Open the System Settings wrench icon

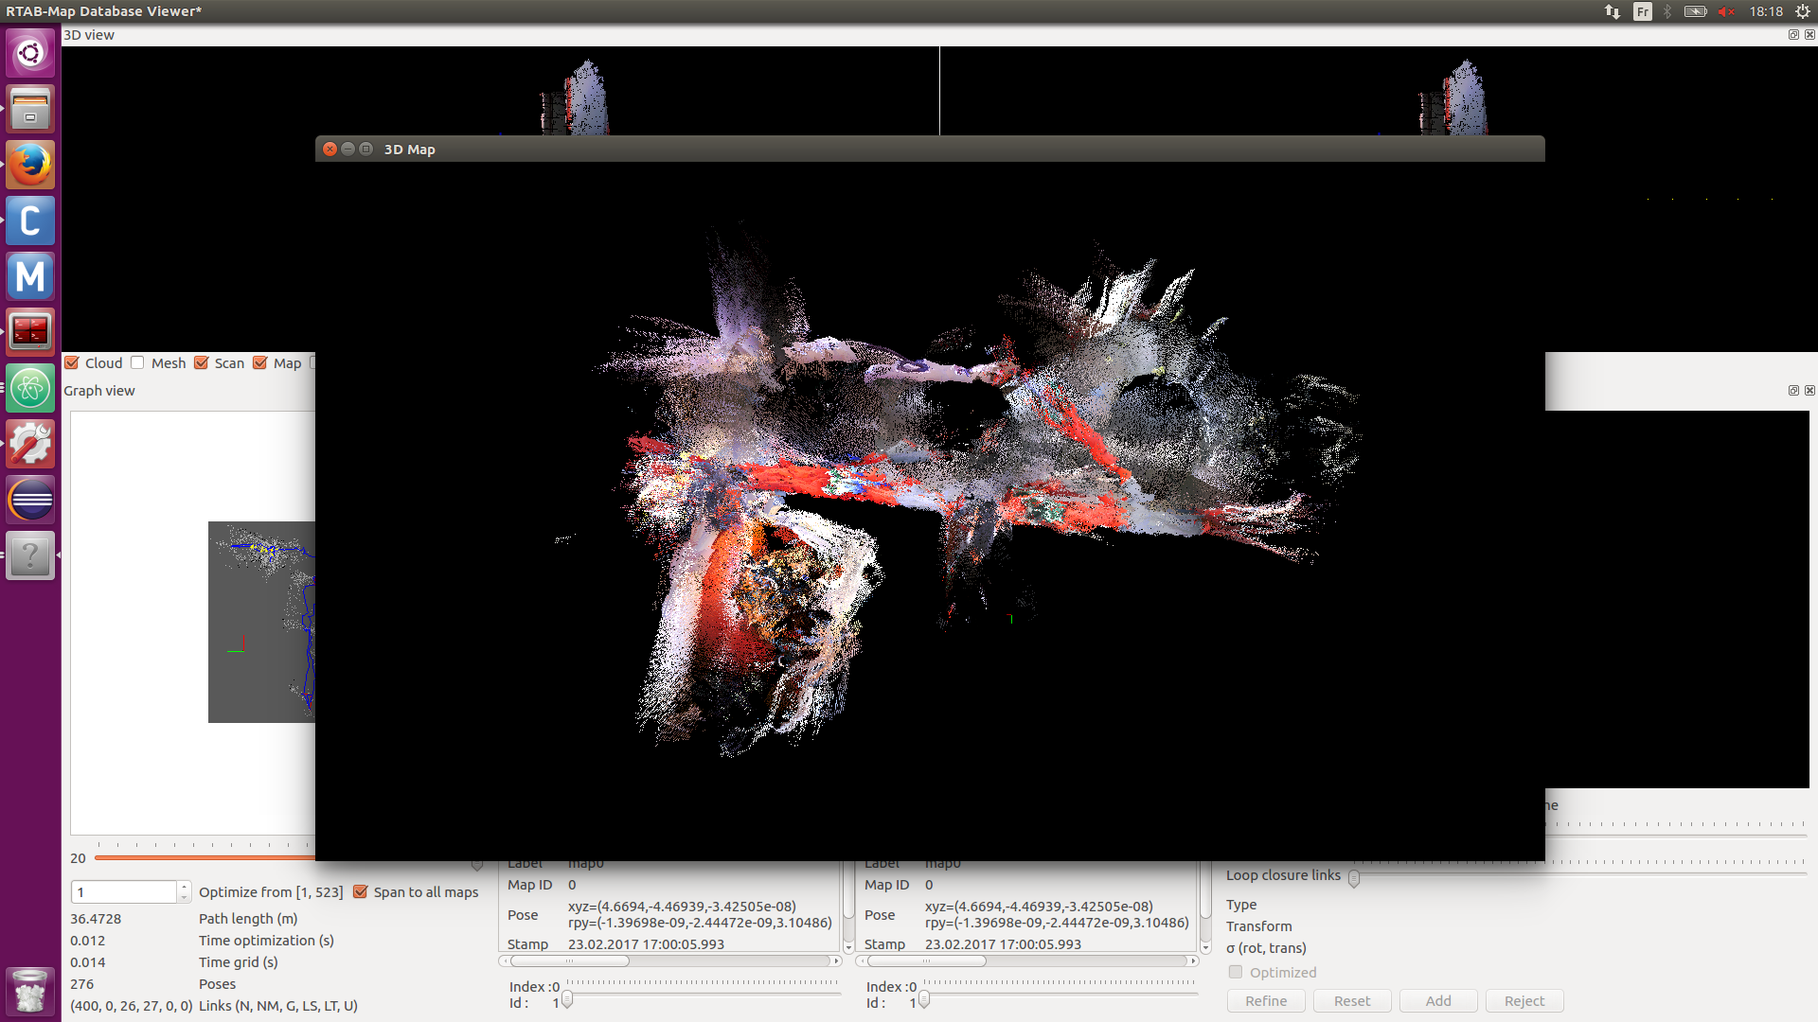click(30, 444)
